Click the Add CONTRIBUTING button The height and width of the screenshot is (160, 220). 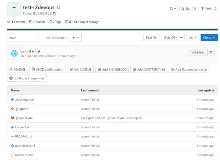[149, 69]
